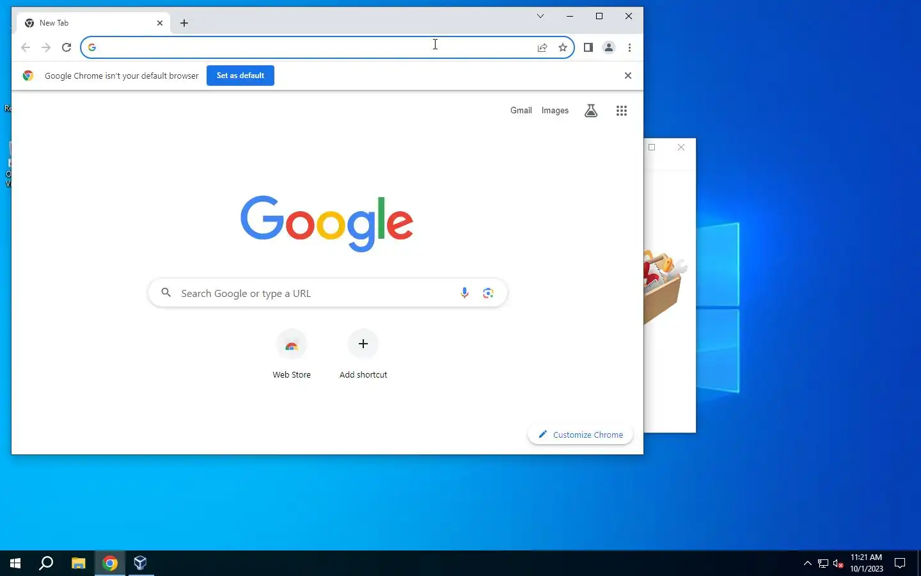Open the Chrome side panel
Screen dimensions: 921x576
[588, 47]
